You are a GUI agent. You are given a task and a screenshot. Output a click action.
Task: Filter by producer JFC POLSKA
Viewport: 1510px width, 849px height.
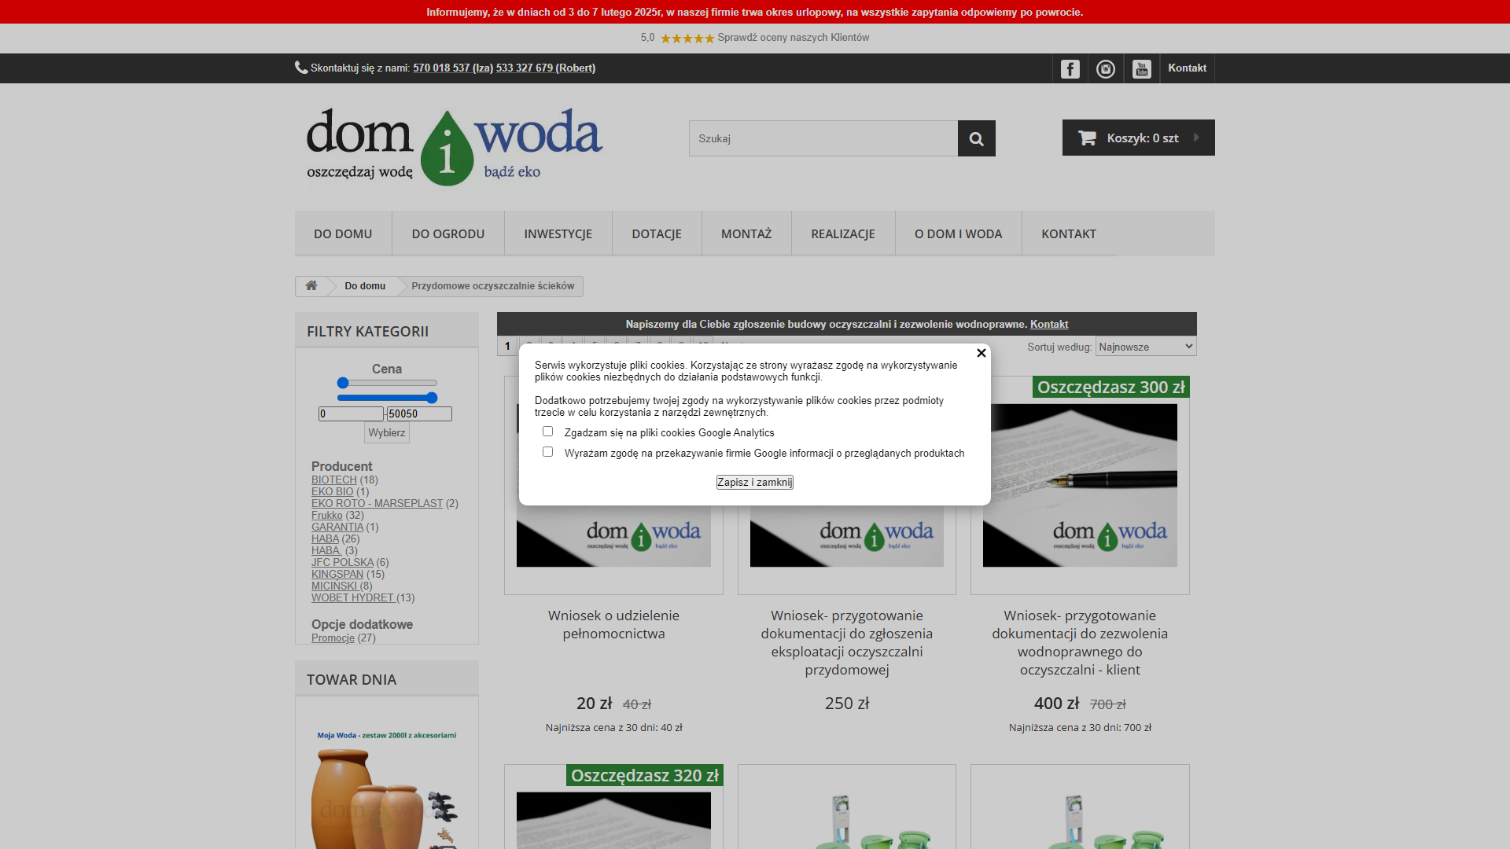[342, 562]
